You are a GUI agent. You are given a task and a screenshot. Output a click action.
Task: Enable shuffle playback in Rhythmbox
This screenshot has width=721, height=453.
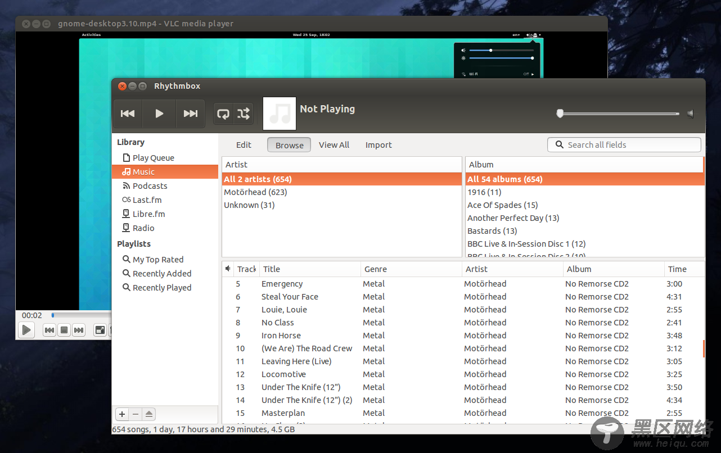[243, 114]
